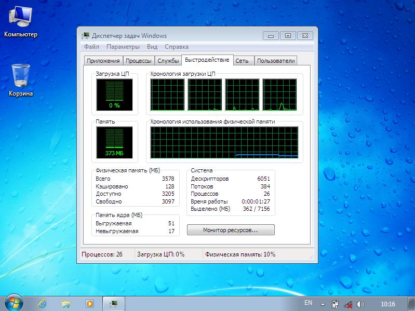Click the network status tray icon
415x311 pixels.
(x=348, y=303)
